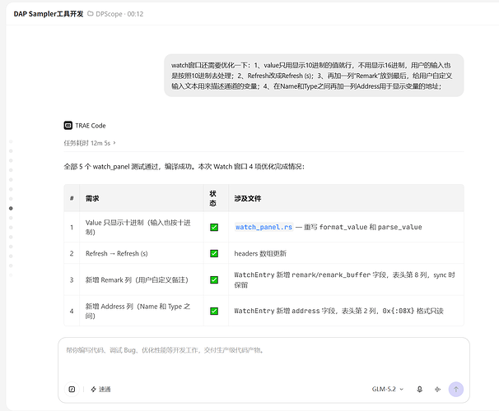Viewport: 499px width, 411px height.
Task: Toggle the 速通 fast mode
Action: point(100,389)
